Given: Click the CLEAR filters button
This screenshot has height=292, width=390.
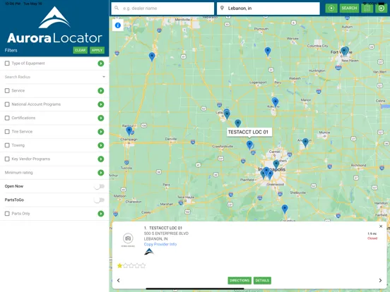Looking at the screenshot, I should [x=80, y=50].
